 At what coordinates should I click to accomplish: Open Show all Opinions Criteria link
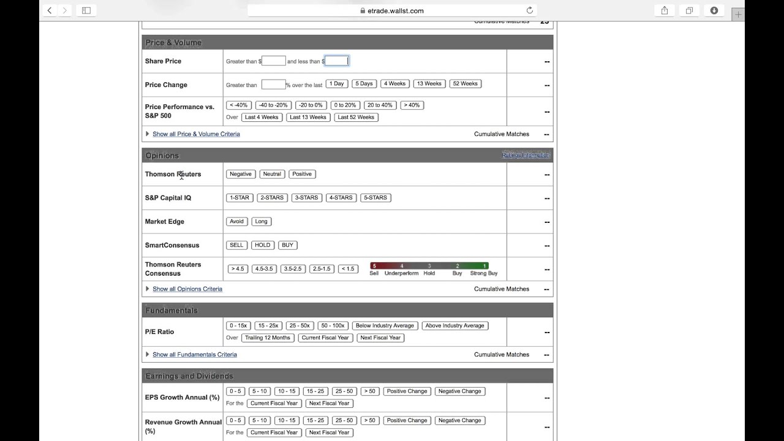point(187,289)
